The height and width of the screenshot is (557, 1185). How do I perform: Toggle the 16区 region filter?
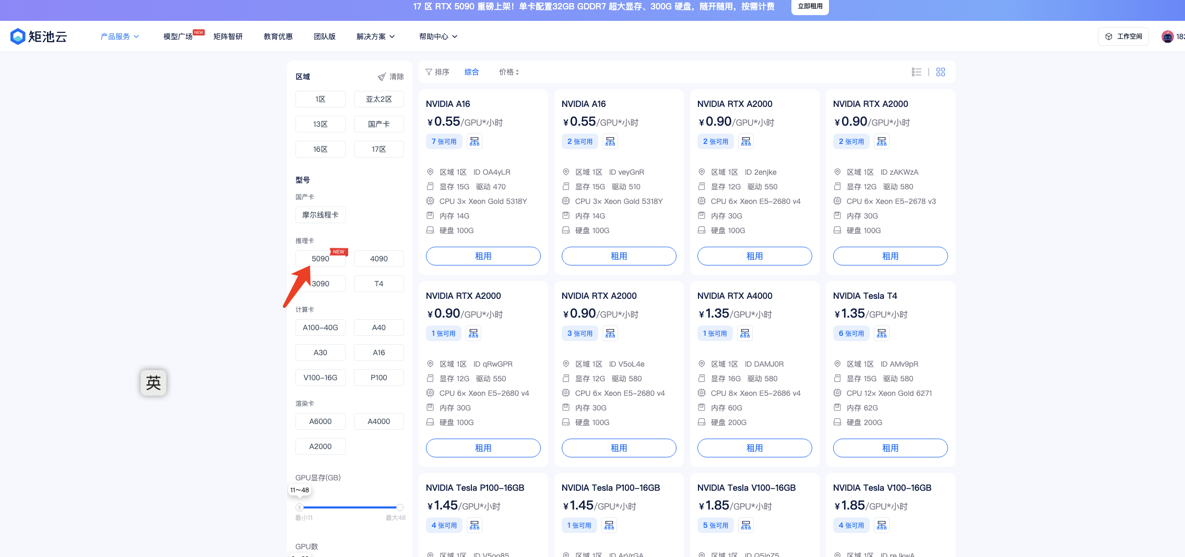coord(321,149)
